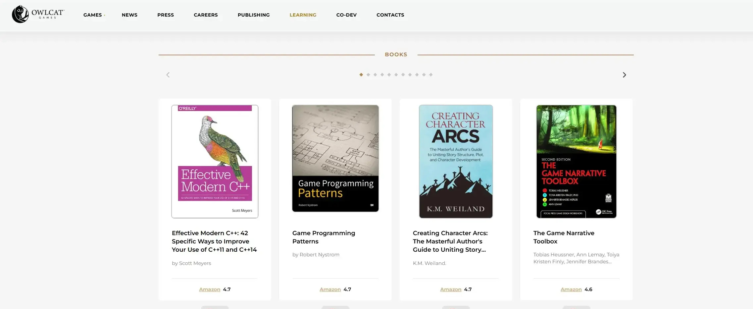Open The Game Narrative Toolbox cover
Screen dimensions: 753x309
tap(576, 161)
